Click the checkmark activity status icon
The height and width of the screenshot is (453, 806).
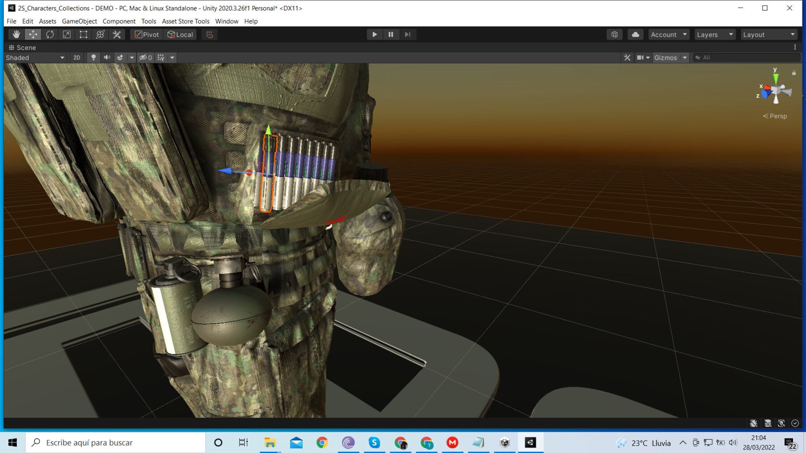795,423
